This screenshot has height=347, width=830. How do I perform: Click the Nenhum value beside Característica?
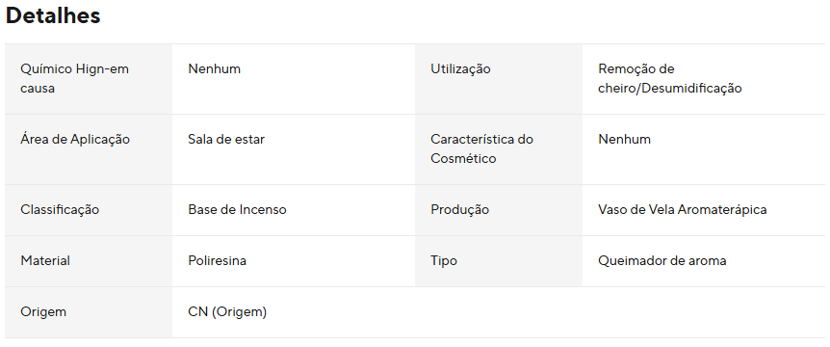[x=625, y=140]
